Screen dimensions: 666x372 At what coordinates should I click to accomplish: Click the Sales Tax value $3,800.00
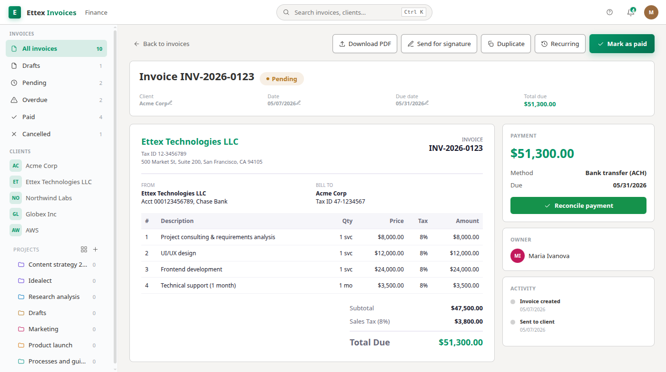469,321
